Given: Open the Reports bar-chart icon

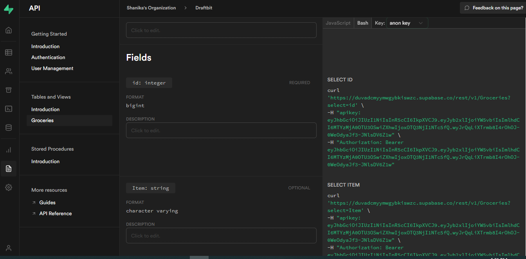Looking at the screenshot, I should (8, 149).
